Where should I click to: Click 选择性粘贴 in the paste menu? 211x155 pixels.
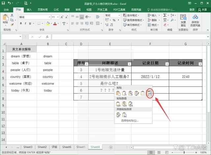coord(130,121)
